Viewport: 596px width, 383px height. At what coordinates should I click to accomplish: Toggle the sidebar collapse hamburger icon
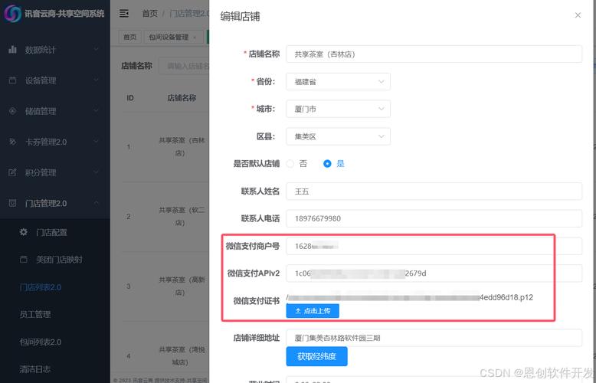(x=124, y=13)
